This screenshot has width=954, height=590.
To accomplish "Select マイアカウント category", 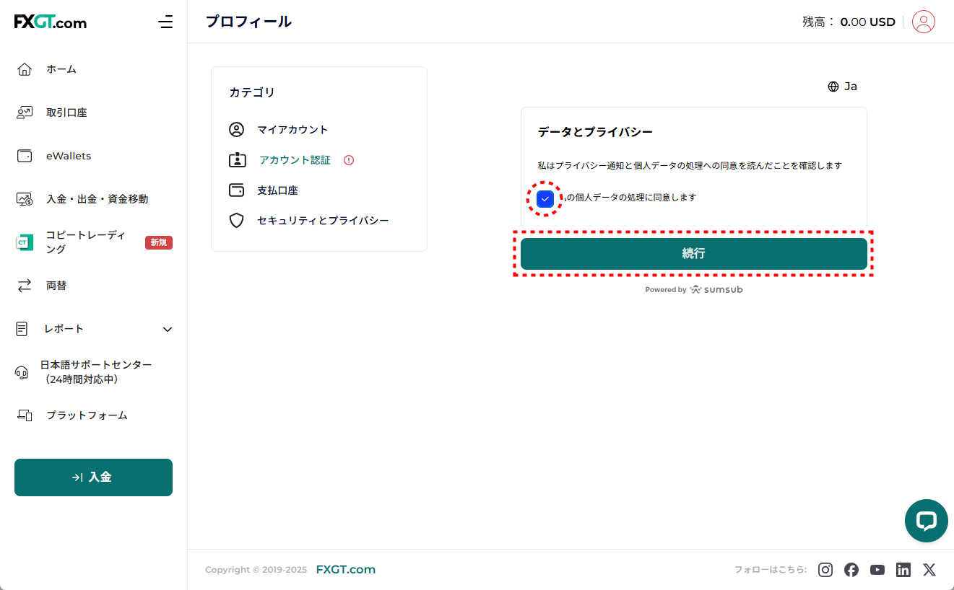I will (x=292, y=130).
